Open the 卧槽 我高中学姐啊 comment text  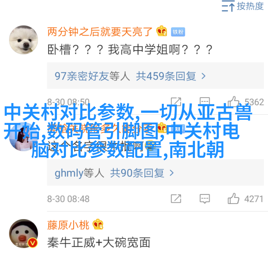[x=130, y=50]
